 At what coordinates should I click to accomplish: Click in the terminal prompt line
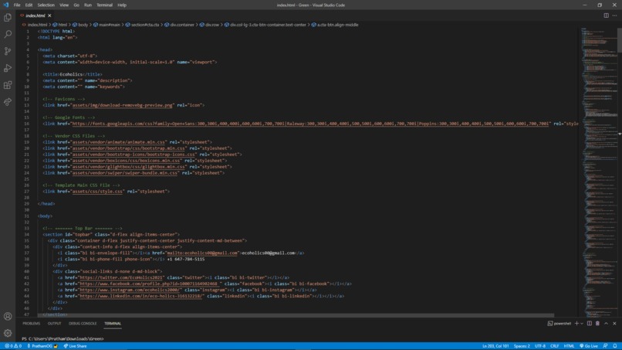pyautogui.click(x=63, y=339)
